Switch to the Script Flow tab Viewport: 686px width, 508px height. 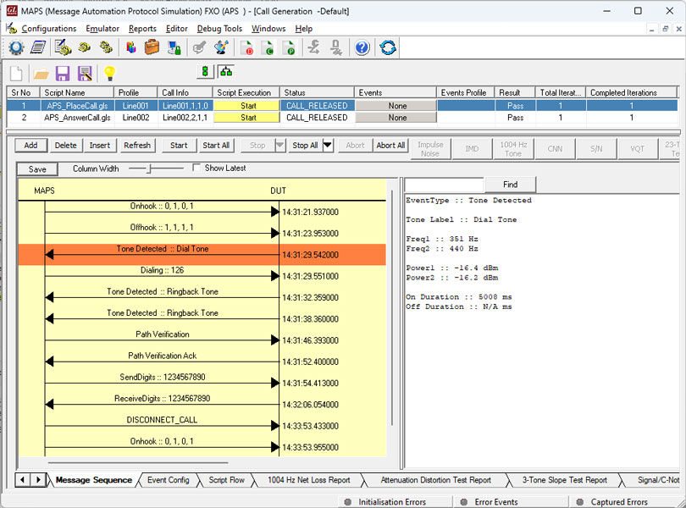coord(226,480)
